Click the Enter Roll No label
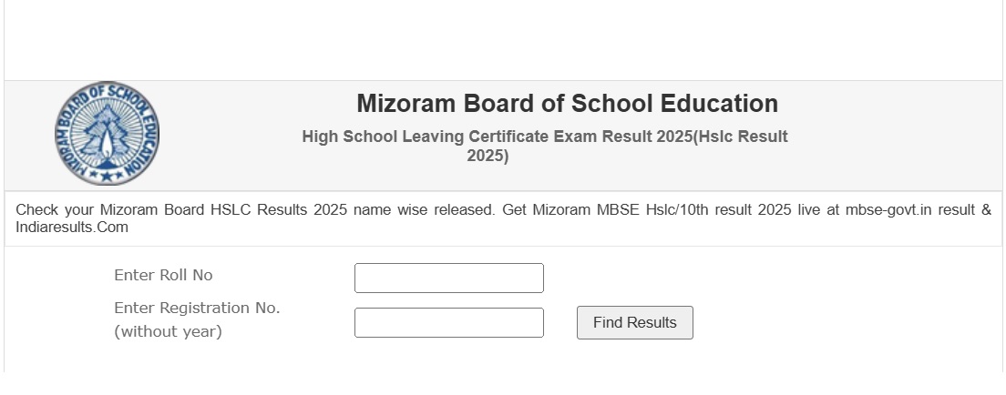 163,275
